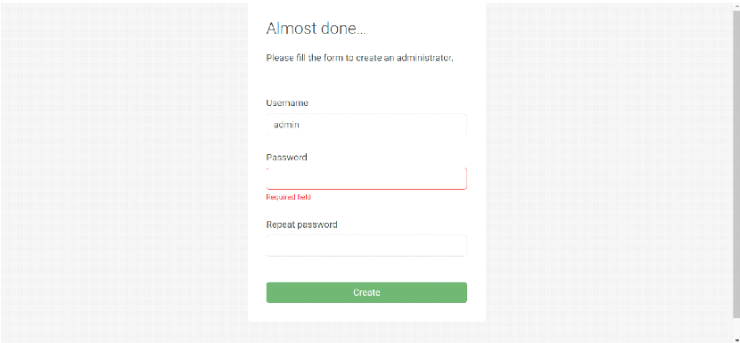The width and height of the screenshot is (740, 343).
Task: Click the Repeat password label
Action: pos(301,225)
